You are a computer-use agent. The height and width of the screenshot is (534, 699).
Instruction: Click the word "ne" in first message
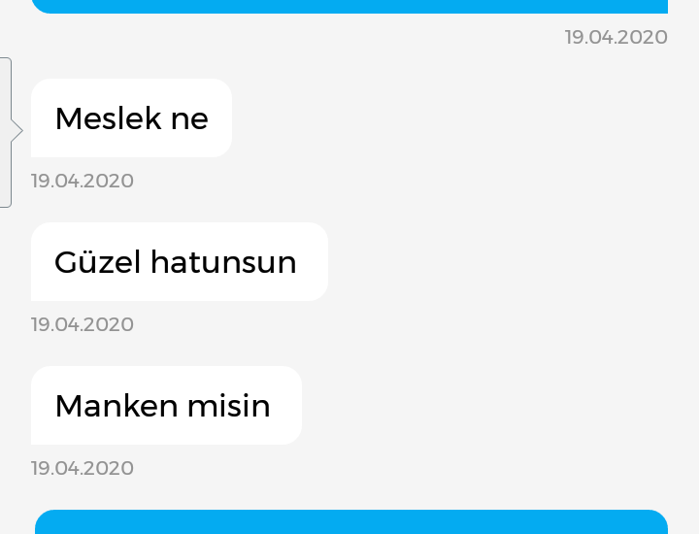(x=189, y=120)
